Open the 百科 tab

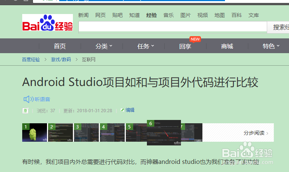pos(236,15)
